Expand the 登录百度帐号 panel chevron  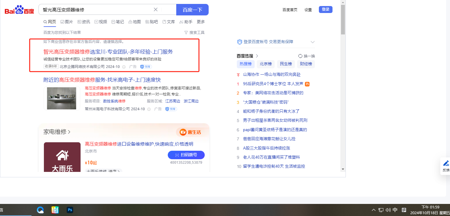tap(313, 42)
